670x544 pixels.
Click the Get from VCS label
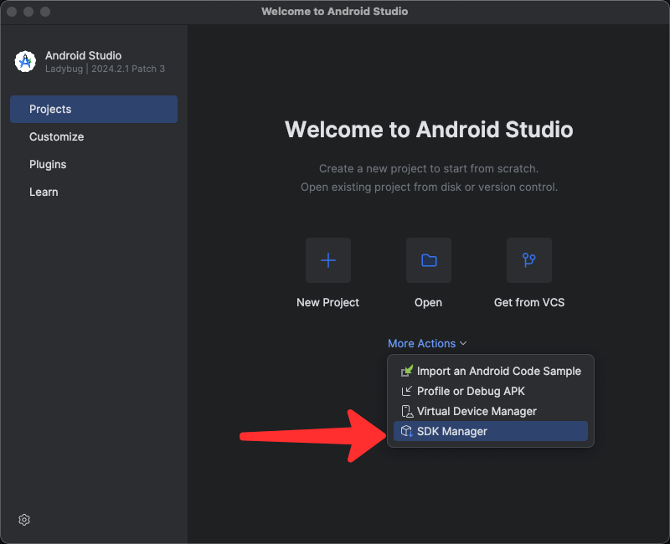pyautogui.click(x=529, y=302)
